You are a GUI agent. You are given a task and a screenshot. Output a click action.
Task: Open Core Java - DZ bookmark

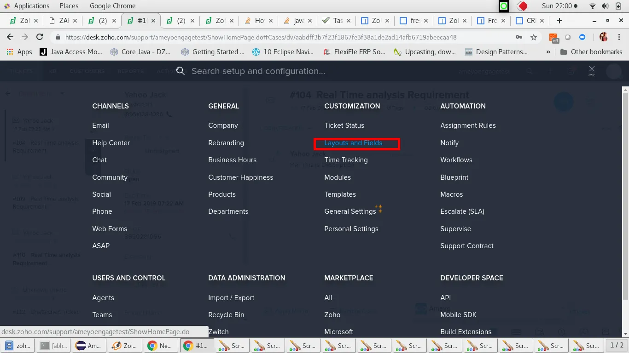[x=140, y=52]
